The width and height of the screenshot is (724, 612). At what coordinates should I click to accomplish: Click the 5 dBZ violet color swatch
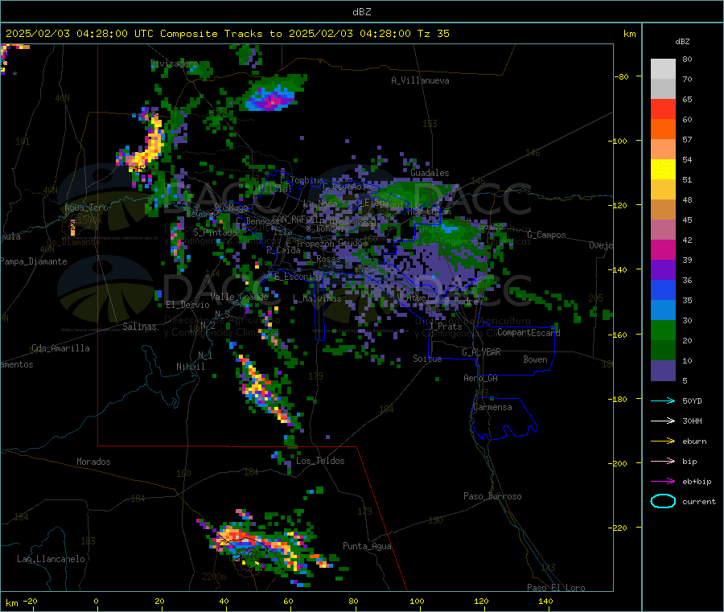[x=663, y=371]
